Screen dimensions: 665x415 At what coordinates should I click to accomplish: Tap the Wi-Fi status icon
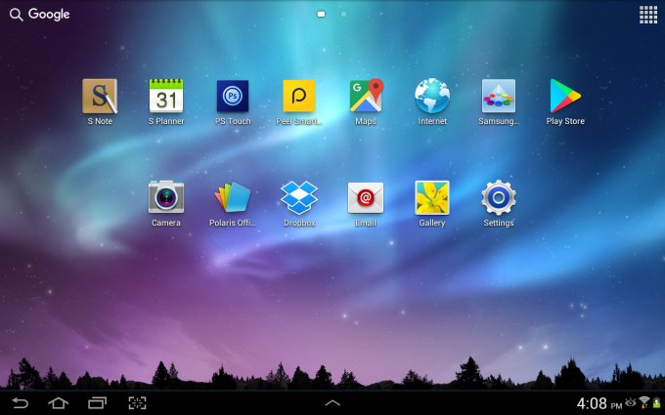(x=644, y=402)
